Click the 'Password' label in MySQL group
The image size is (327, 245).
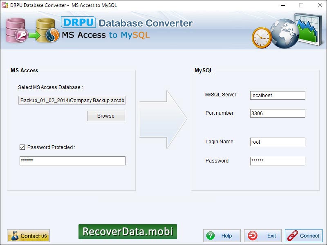tap(217, 161)
